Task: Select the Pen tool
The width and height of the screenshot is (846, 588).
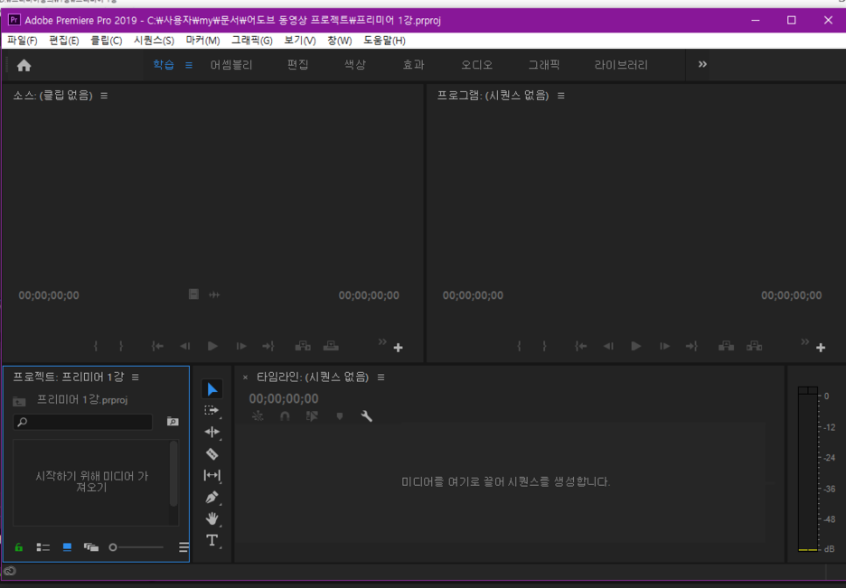Action: (212, 497)
